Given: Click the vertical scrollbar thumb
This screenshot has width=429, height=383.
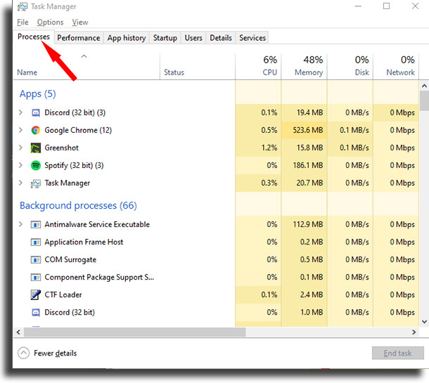Looking at the screenshot, I should point(424,100).
